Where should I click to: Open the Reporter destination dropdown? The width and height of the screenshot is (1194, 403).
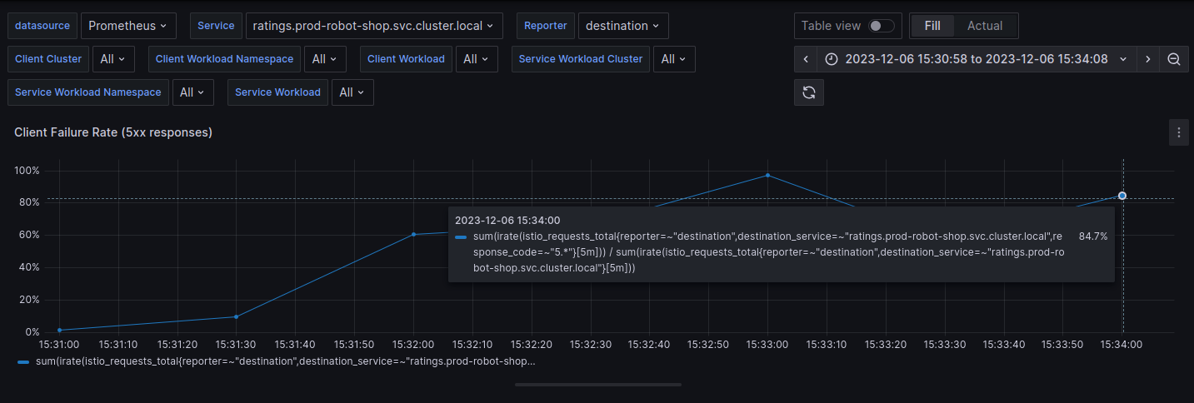click(x=622, y=26)
